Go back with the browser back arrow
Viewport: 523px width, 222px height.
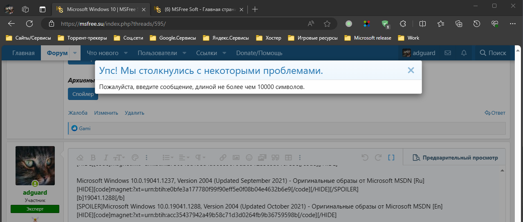point(11,24)
